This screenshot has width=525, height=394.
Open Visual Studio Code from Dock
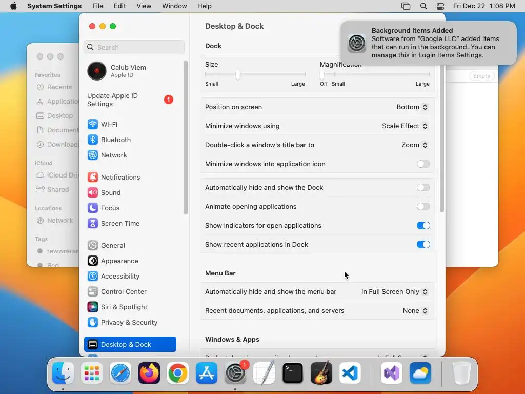pos(350,373)
